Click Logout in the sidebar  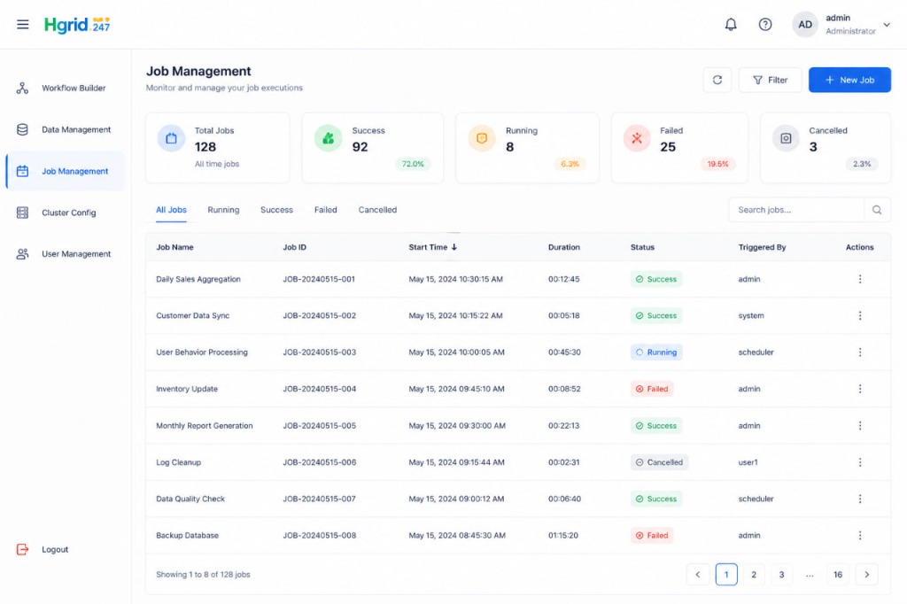43,549
